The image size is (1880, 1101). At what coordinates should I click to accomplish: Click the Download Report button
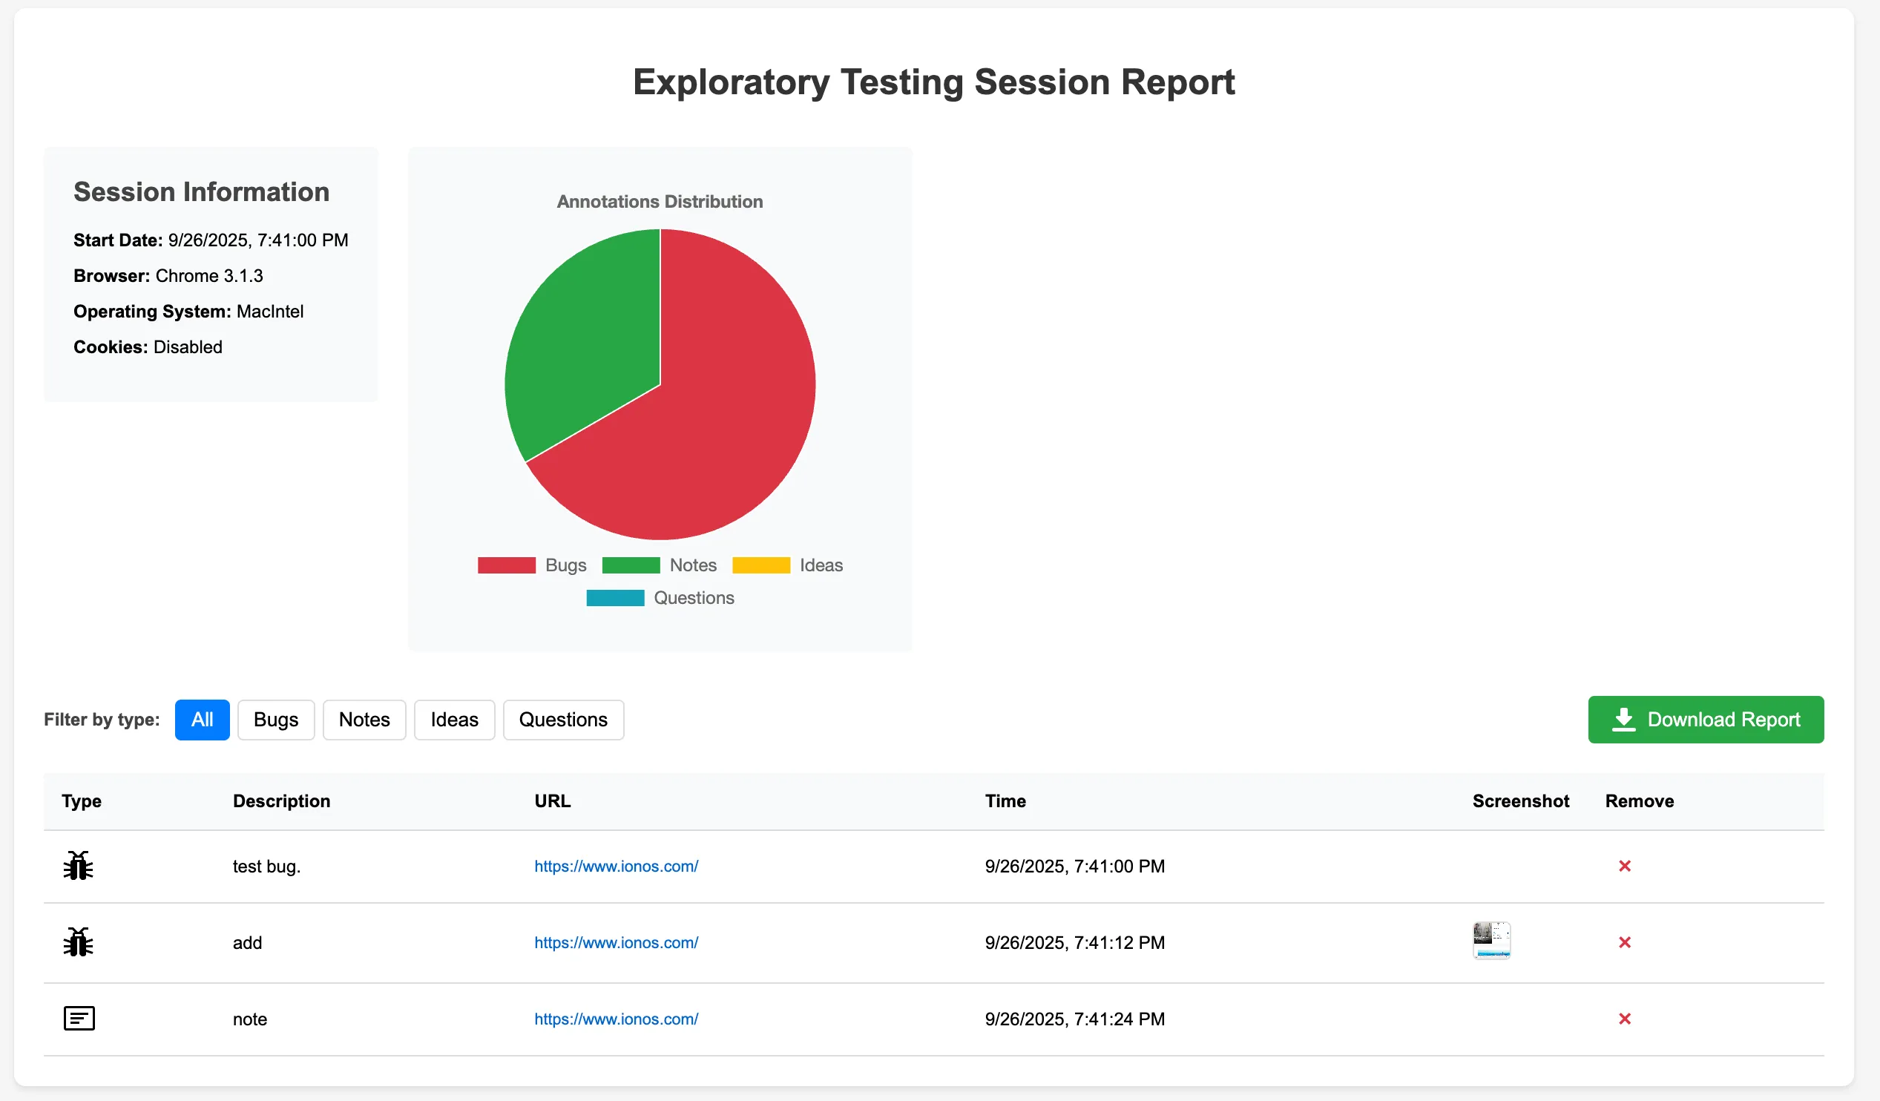(1706, 719)
